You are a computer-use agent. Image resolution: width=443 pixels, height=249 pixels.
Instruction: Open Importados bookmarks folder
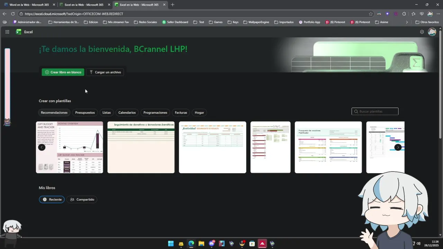(x=284, y=22)
